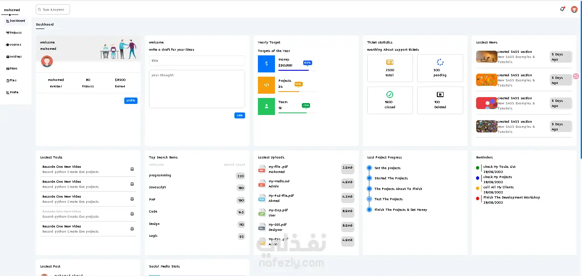Open the notification bell icon
The height and width of the screenshot is (276, 582).
(x=562, y=9)
